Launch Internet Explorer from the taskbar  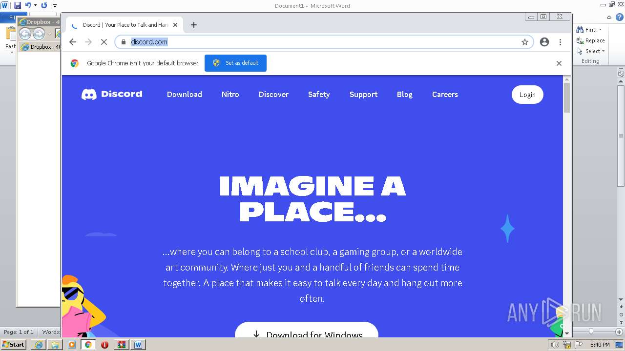click(x=39, y=345)
